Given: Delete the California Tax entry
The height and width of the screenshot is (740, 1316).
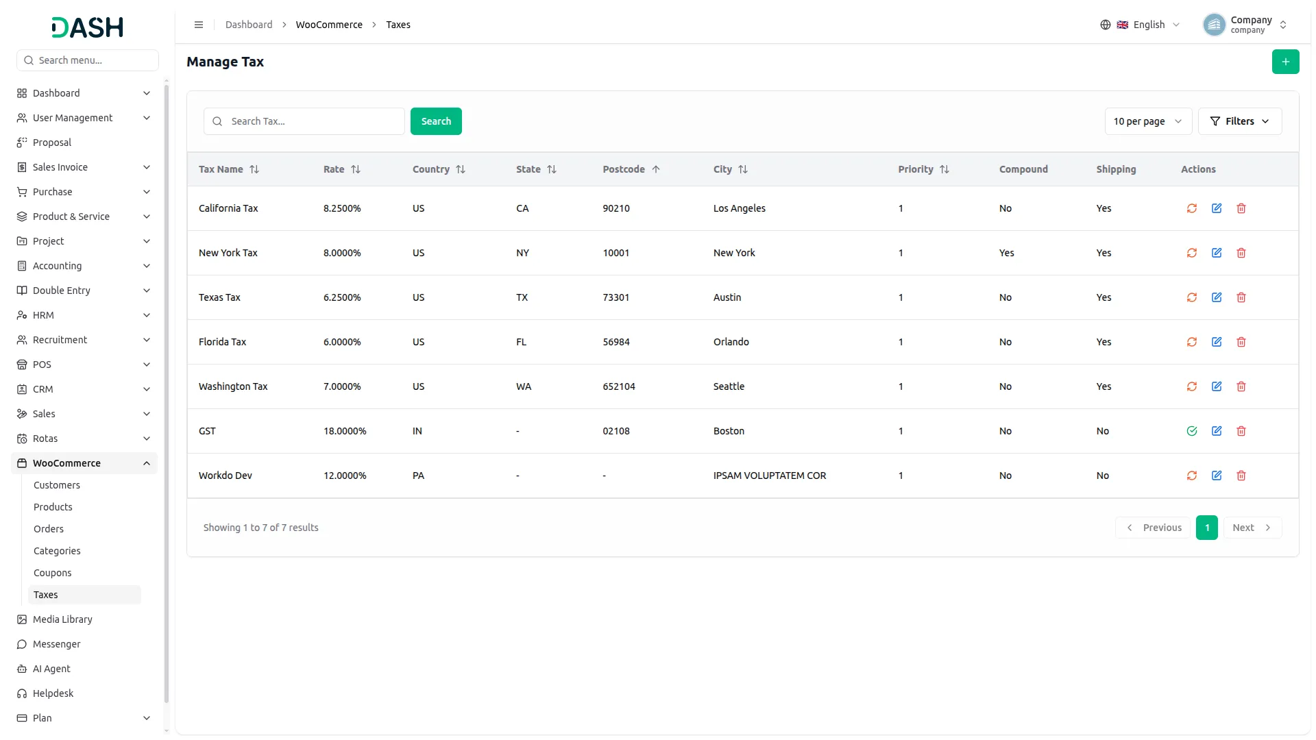Looking at the screenshot, I should pos(1241,208).
